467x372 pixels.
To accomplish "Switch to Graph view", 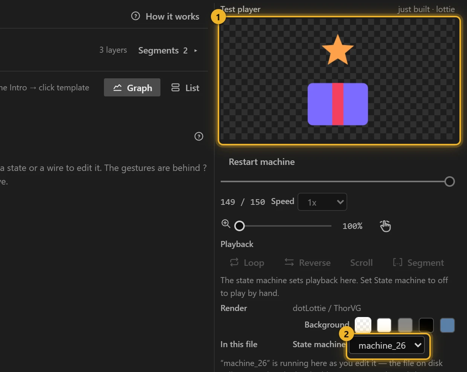I will click(132, 87).
